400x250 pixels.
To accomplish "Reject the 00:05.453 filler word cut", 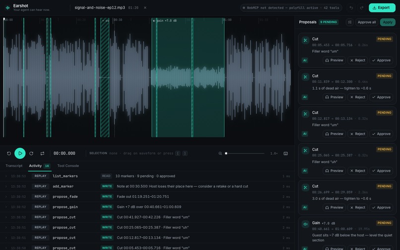I will 357,61.
